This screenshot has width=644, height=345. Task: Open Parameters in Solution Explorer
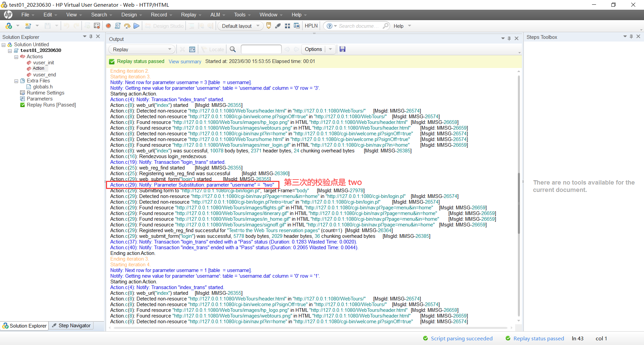(40, 99)
